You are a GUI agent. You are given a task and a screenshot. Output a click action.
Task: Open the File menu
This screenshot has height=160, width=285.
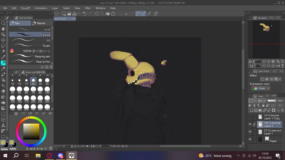[5, 8]
